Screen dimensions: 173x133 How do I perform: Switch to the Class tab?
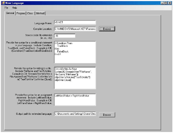pyautogui.click(x=30, y=13)
